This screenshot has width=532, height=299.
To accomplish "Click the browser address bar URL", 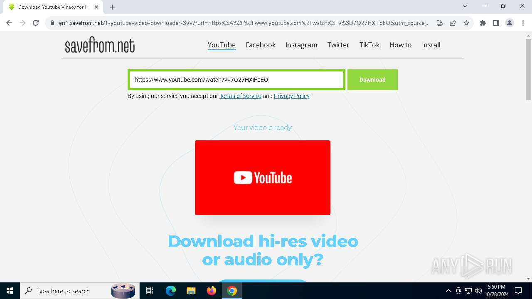I will 244,23.
